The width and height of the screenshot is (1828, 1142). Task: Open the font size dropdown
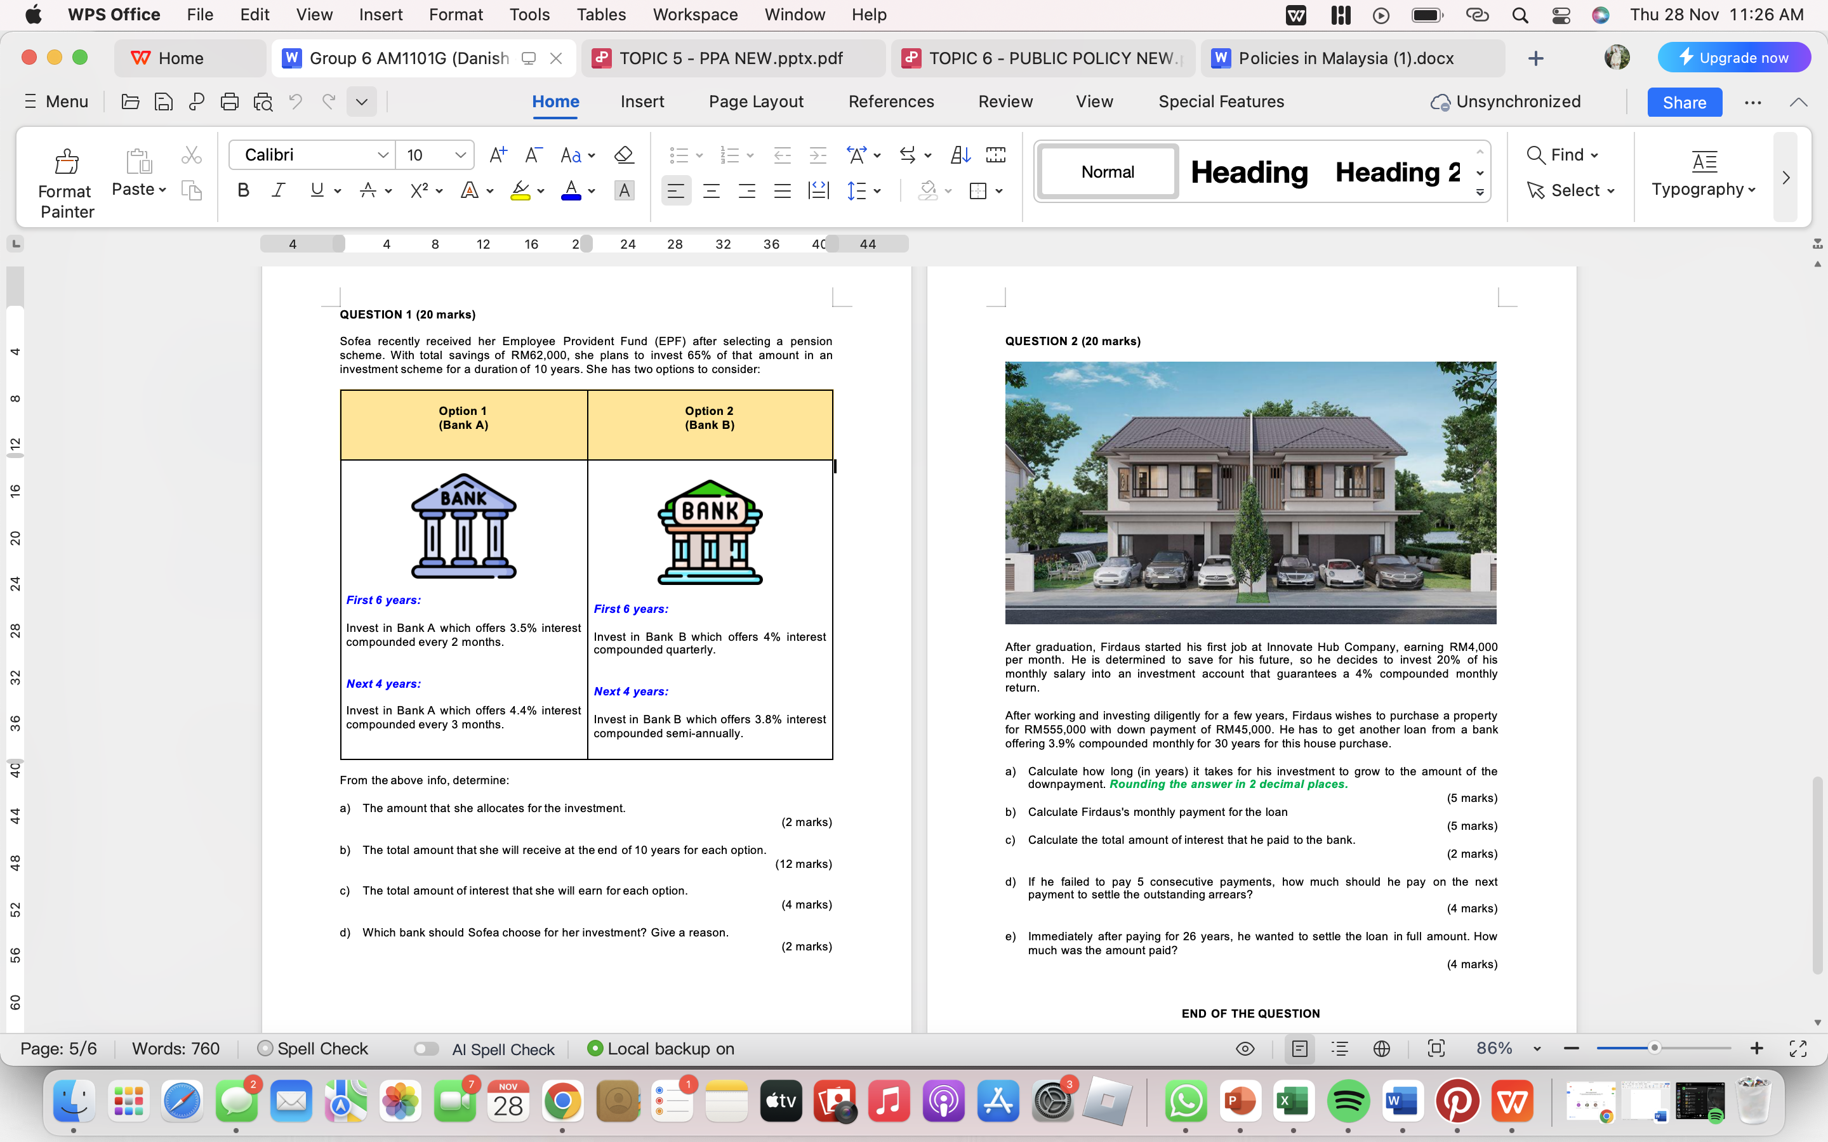(x=460, y=155)
